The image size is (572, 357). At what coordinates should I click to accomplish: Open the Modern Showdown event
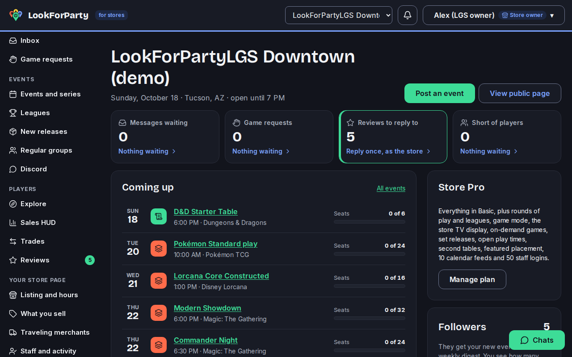[207, 308]
